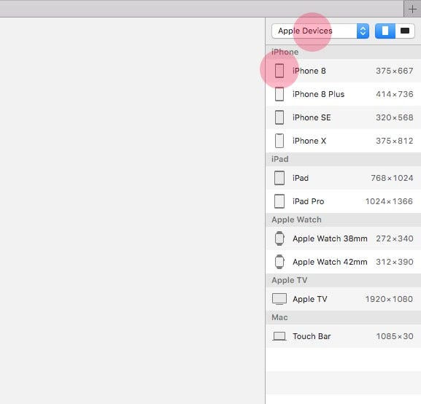The image size is (421, 404).
Task: Open the Apple Devices dropdown
Action: [320, 31]
